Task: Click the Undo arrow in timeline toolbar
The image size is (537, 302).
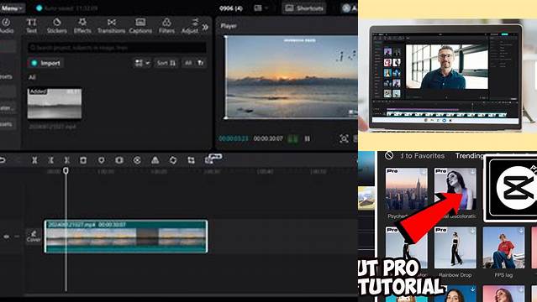Action: click(x=3, y=160)
